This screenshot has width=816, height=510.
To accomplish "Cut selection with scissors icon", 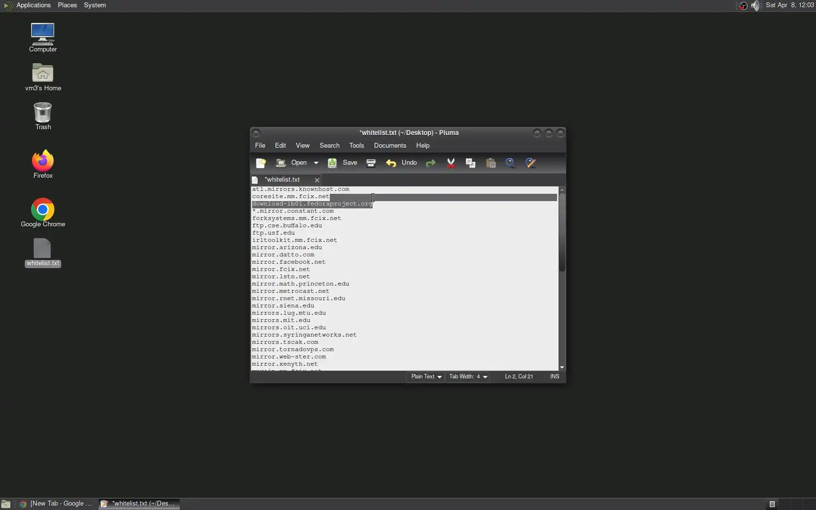I will [451, 163].
